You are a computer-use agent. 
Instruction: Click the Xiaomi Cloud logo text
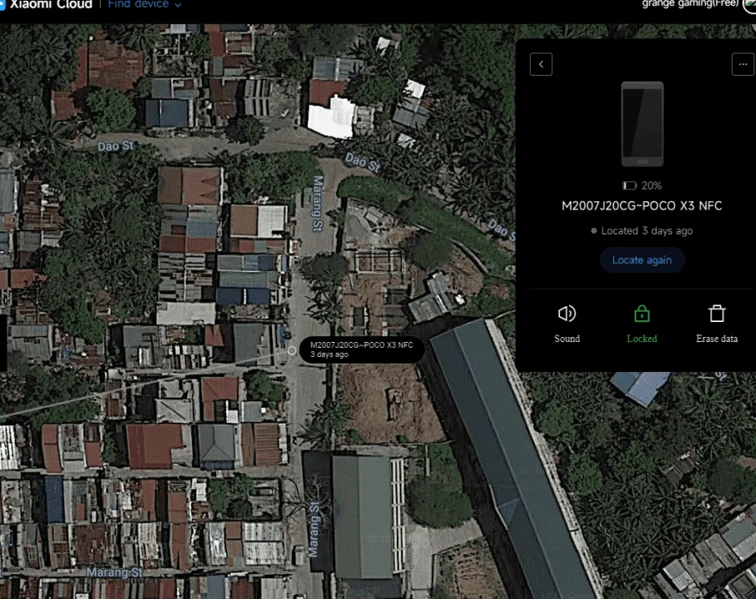point(51,4)
